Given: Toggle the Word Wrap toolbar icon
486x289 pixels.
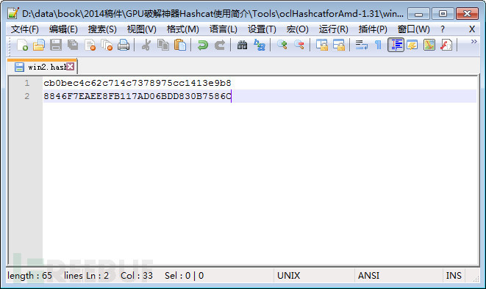Looking at the screenshot, I should [x=362, y=45].
